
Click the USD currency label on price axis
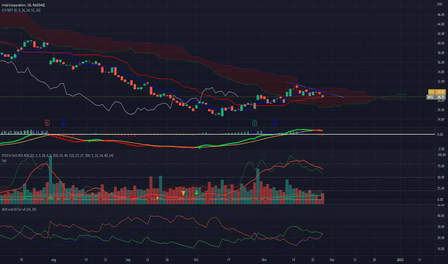tap(439, 4)
